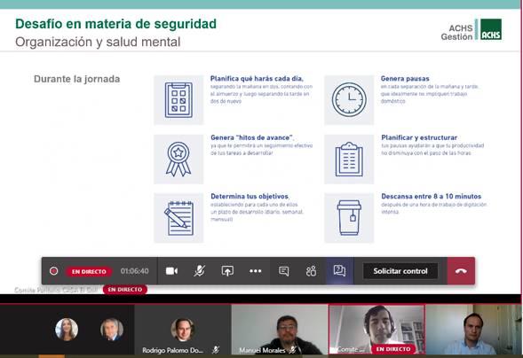523x358 pixels.
Task: Hang up with the red phone button
Action: (461, 271)
